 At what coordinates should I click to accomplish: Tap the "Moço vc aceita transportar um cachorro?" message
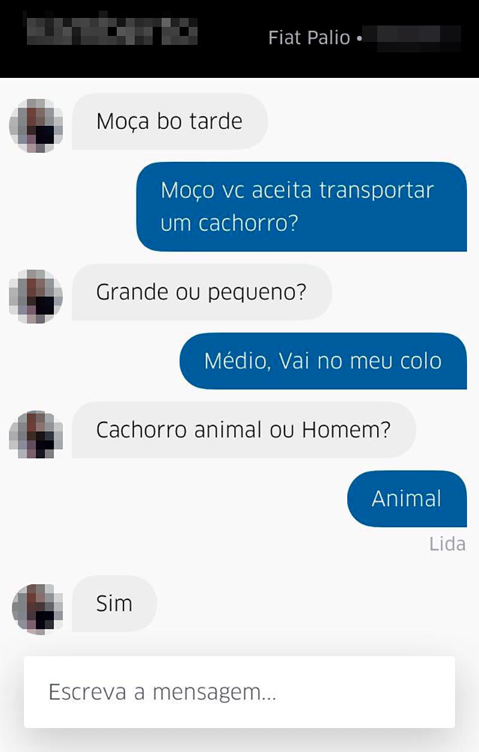(301, 207)
